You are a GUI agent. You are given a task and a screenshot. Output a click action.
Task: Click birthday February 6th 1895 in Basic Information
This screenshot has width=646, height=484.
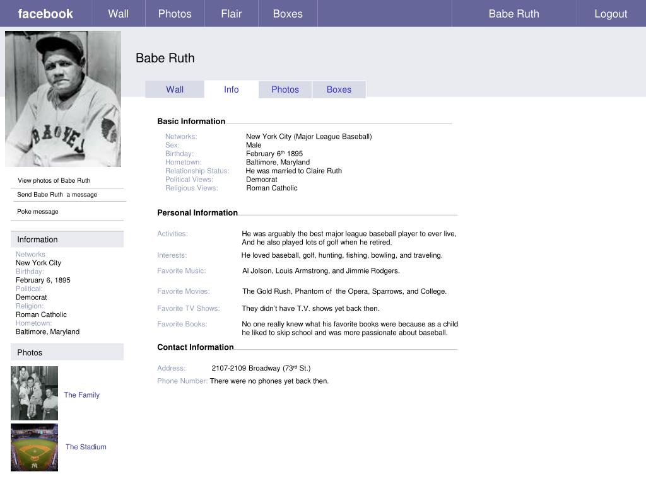(x=274, y=154)
